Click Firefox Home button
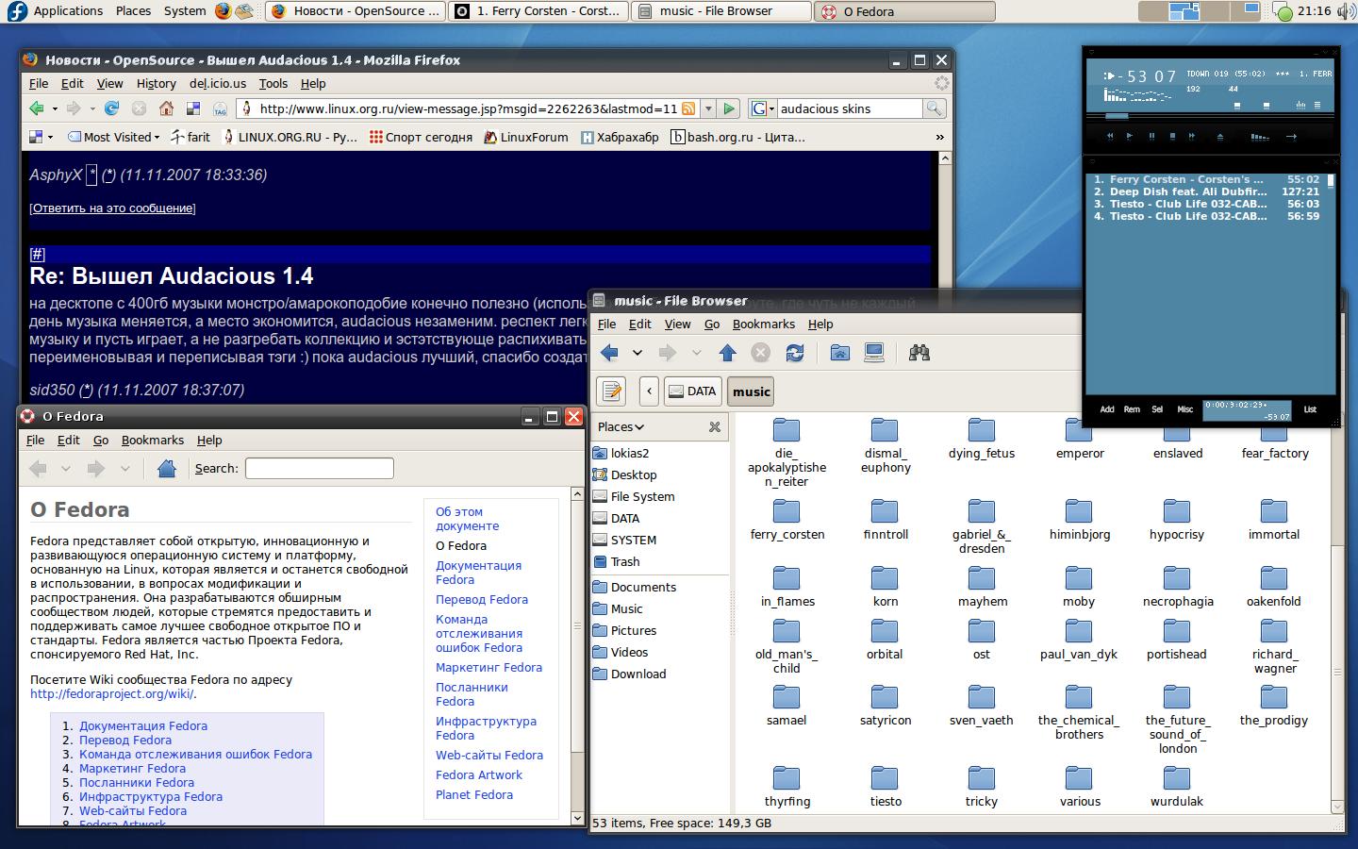This screenshot has width=1358, height=849. (x=166, y=108)
